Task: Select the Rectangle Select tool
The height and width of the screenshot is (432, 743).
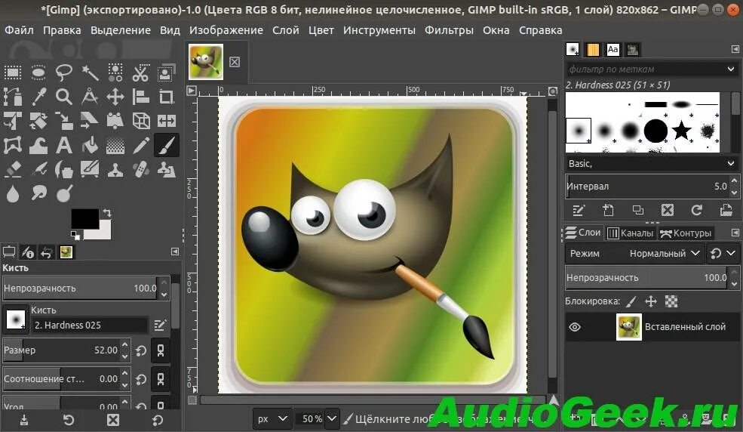Action: click(13, 73)
